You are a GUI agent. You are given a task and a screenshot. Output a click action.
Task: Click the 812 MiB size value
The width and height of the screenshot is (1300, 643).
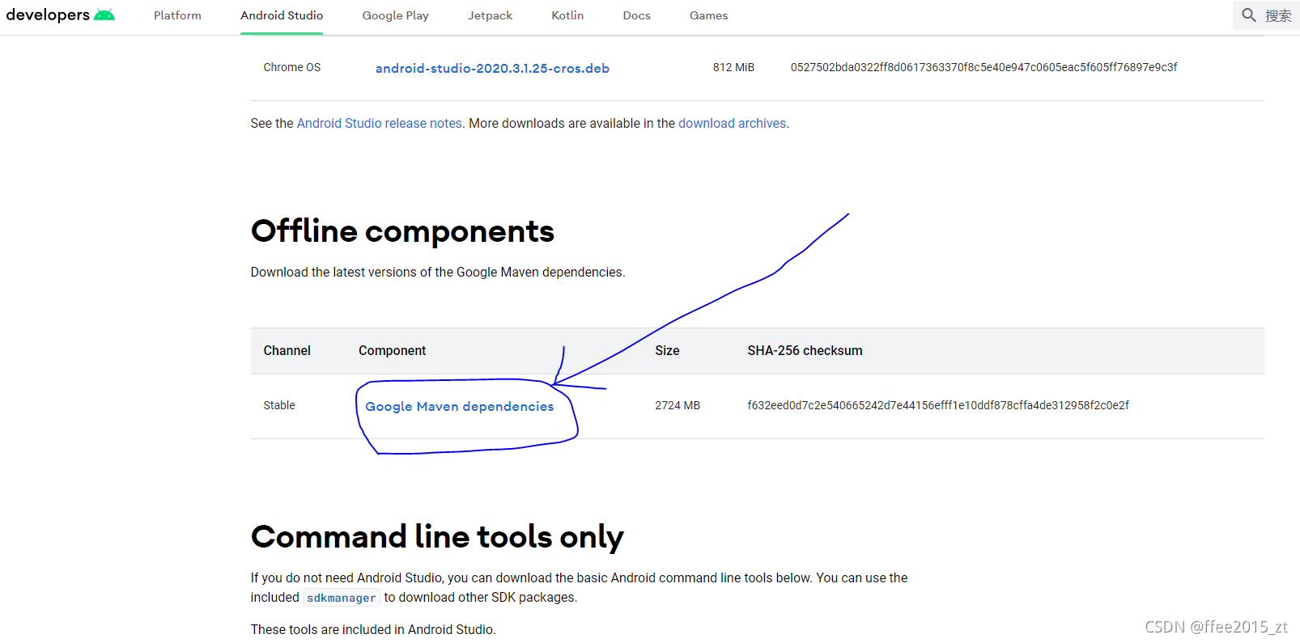point(733,67)
